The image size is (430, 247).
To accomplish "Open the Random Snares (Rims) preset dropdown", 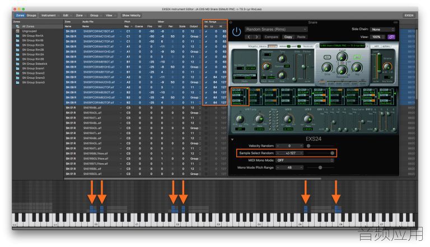I will point(276,29).
